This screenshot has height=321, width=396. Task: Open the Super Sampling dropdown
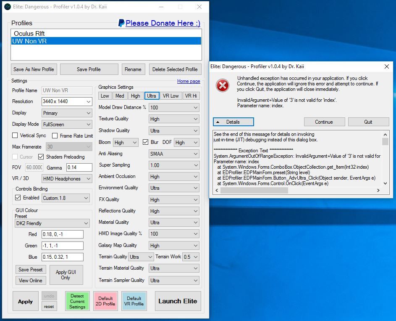(174, 165)
